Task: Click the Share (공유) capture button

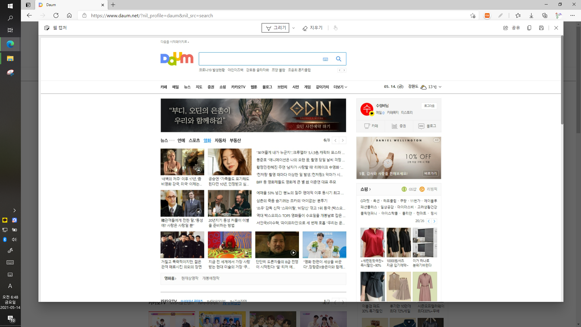Action: pyautogui.click(x=511, y=28)
